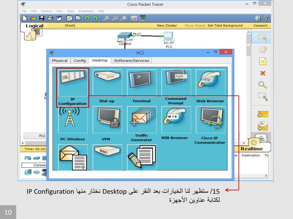Click the Undo green arrow icon
The height and width of the screenshot is (219, 293).
pyautogui.click(x=87, y=18)
